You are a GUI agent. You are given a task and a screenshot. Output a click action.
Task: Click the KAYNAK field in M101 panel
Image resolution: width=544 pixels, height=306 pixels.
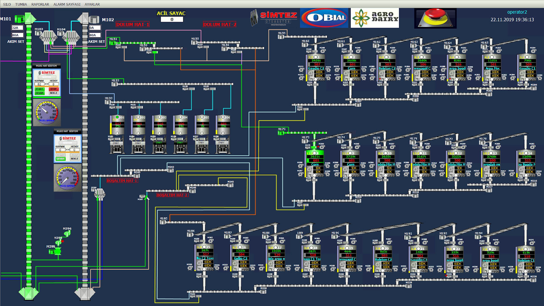pos(39,84)
